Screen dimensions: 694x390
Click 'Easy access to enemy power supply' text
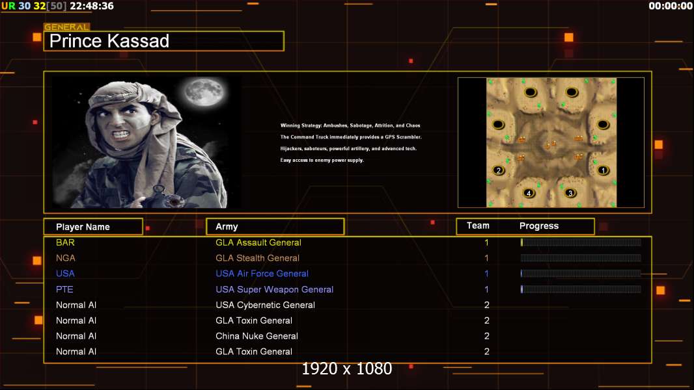click(x=322, y=160)
